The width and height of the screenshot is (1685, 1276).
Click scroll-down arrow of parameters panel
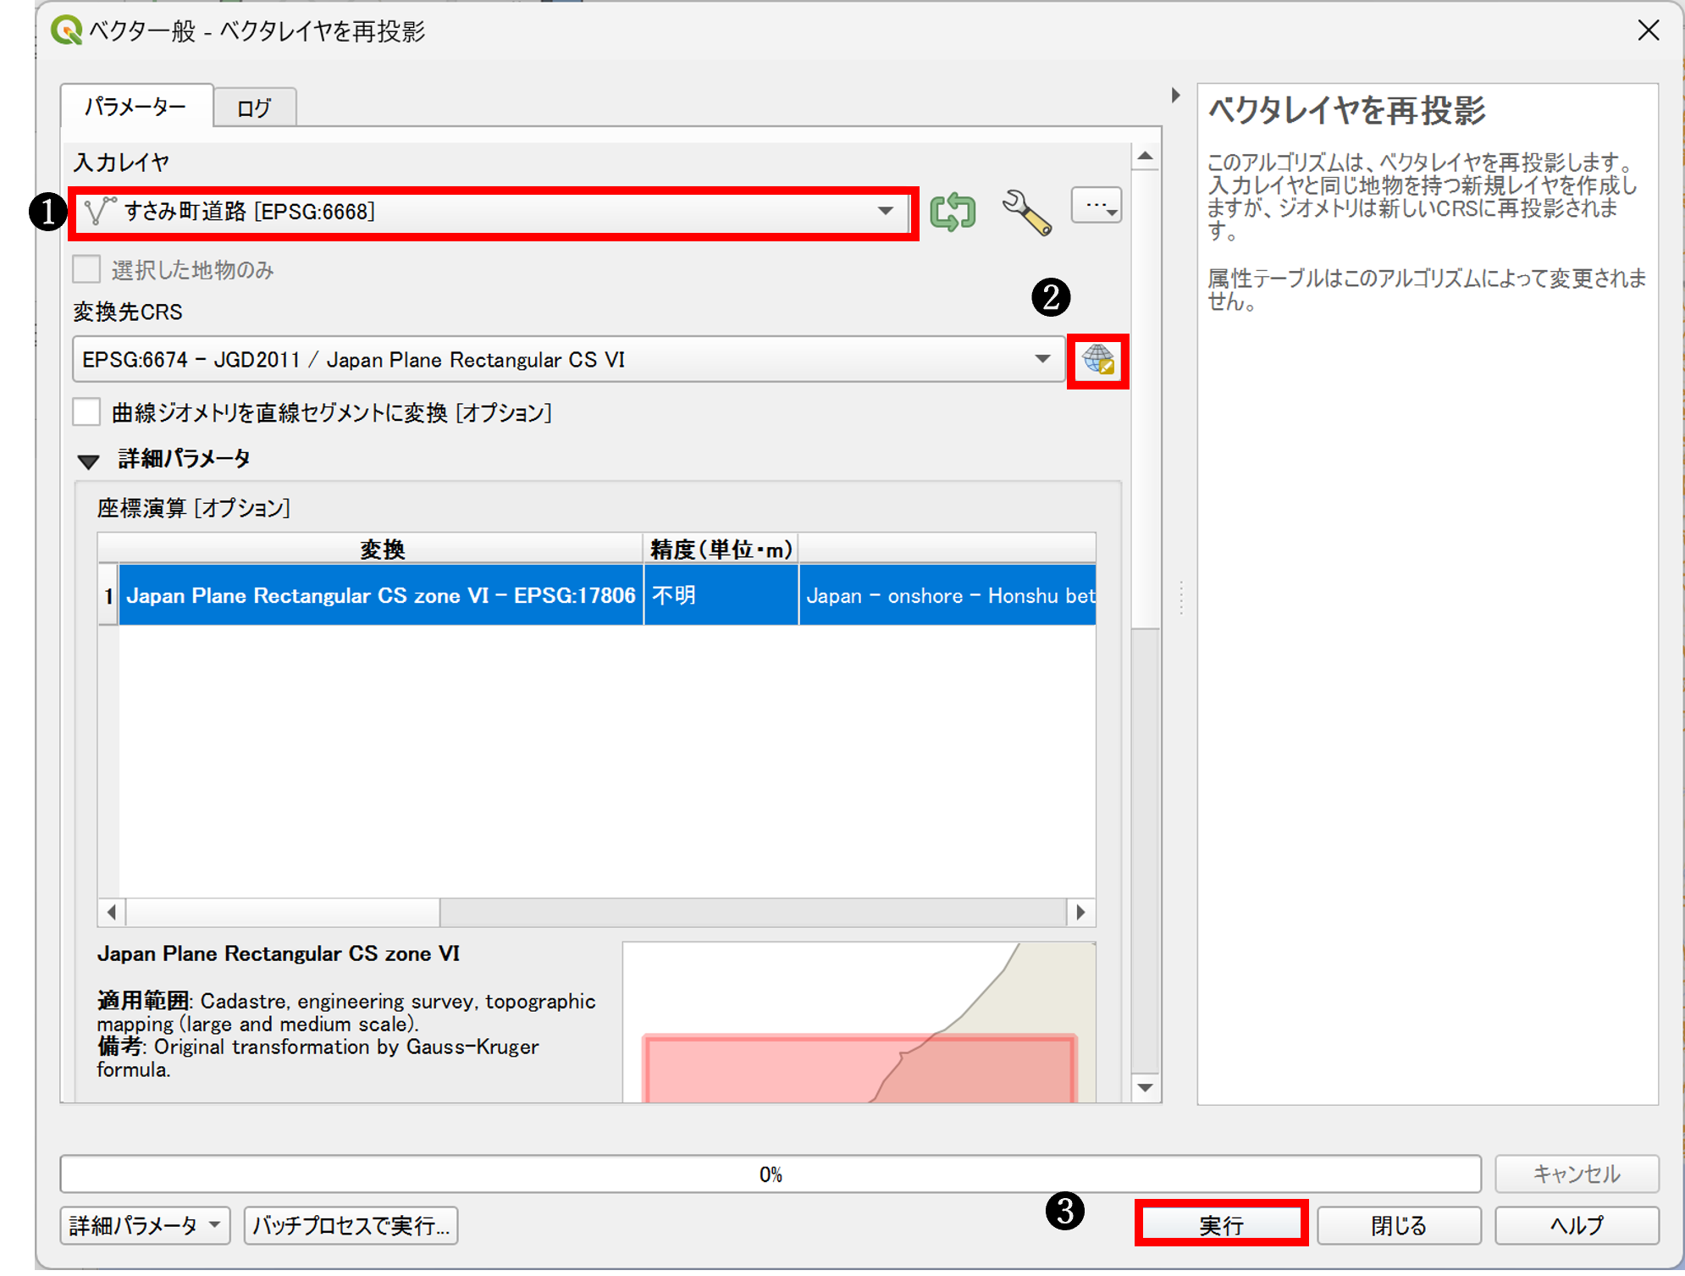click(x=1146, y=1088)
